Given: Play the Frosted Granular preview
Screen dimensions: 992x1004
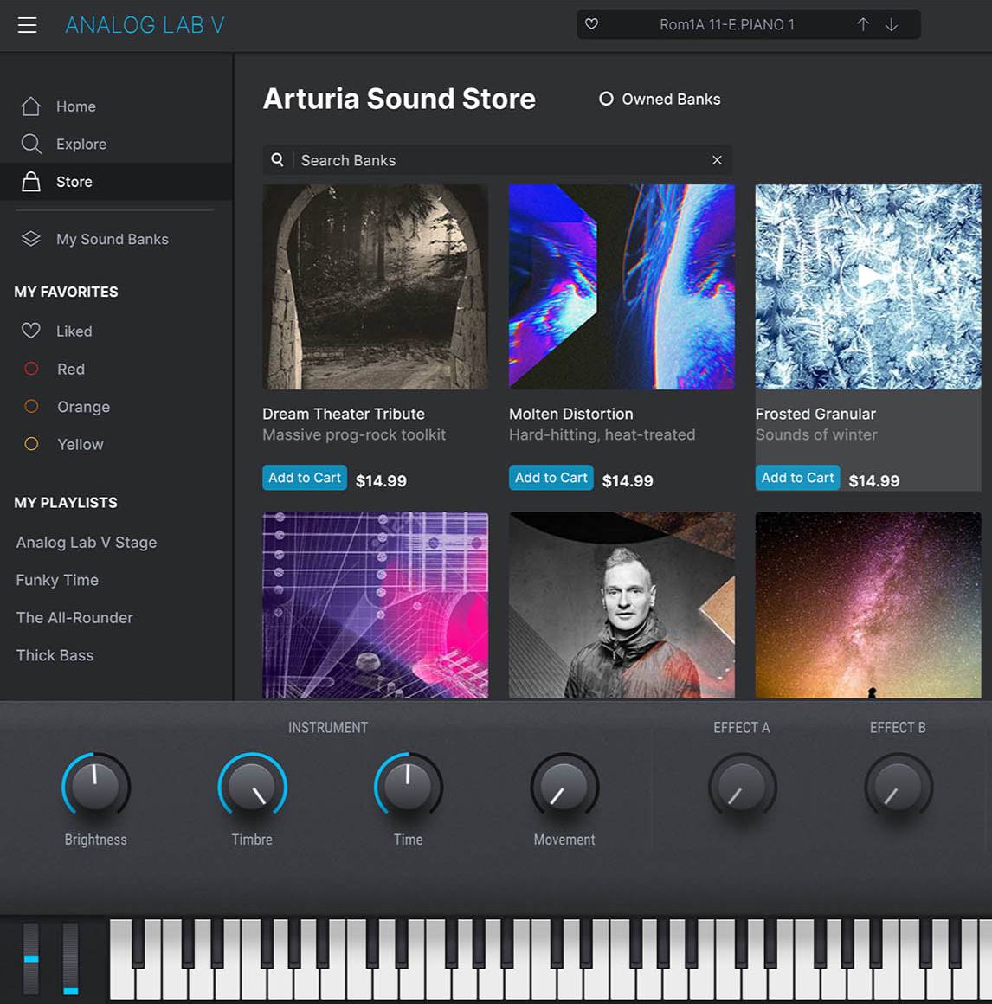Looking at the screenshot, I should pyautogui.click(x=867, y=277).
